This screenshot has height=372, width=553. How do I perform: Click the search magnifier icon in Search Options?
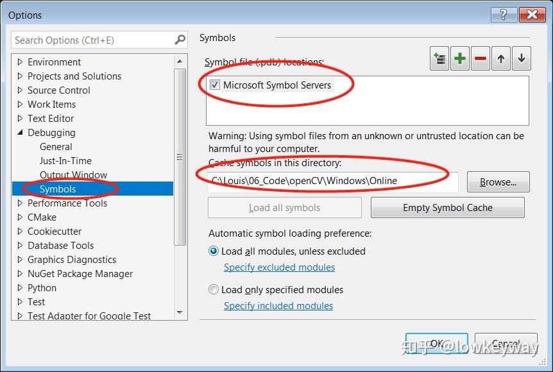click(x=180, y=40)
